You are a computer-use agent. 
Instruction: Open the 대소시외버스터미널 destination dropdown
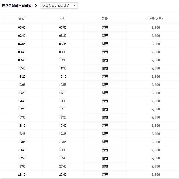coord(56,6)
